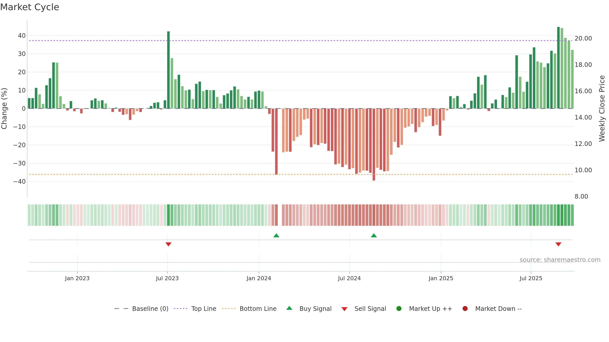Viewport: 609px width, 342px height.
Task: Click the tallest dark green bar after Jul 2025
Action: click(x=558, y=68)
